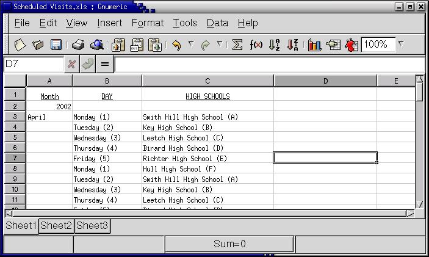The image size is (429, 257).
Task: Sort ascending A to Z
Action: coord(274,45)
